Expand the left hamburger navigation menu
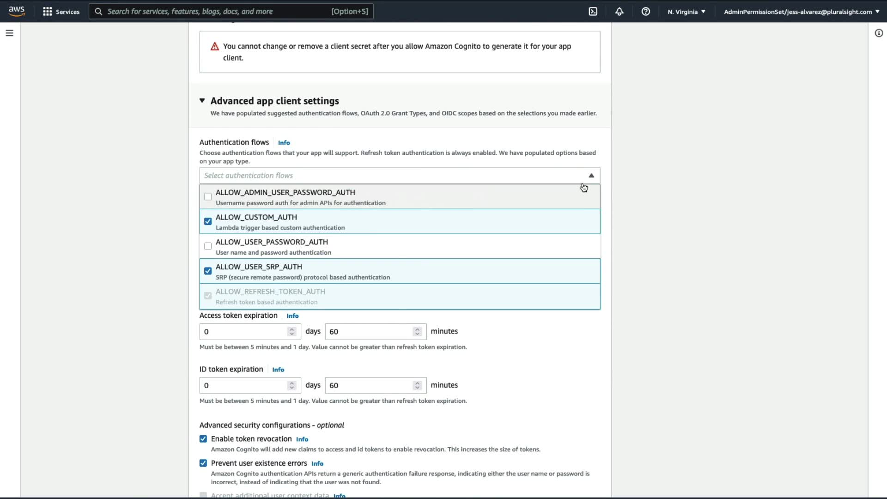This screenshot has height=499, width=887. click(9, 33)
